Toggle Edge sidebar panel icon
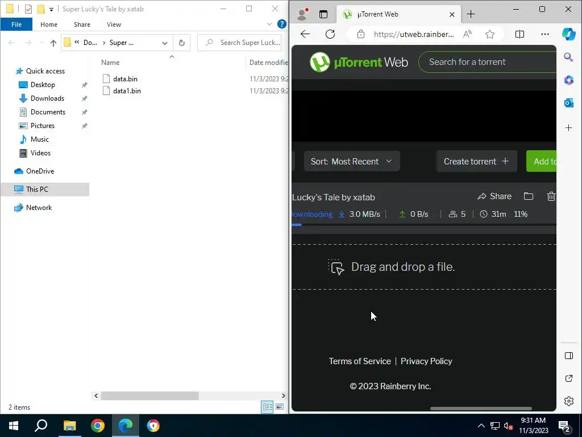 coord(568,356)
